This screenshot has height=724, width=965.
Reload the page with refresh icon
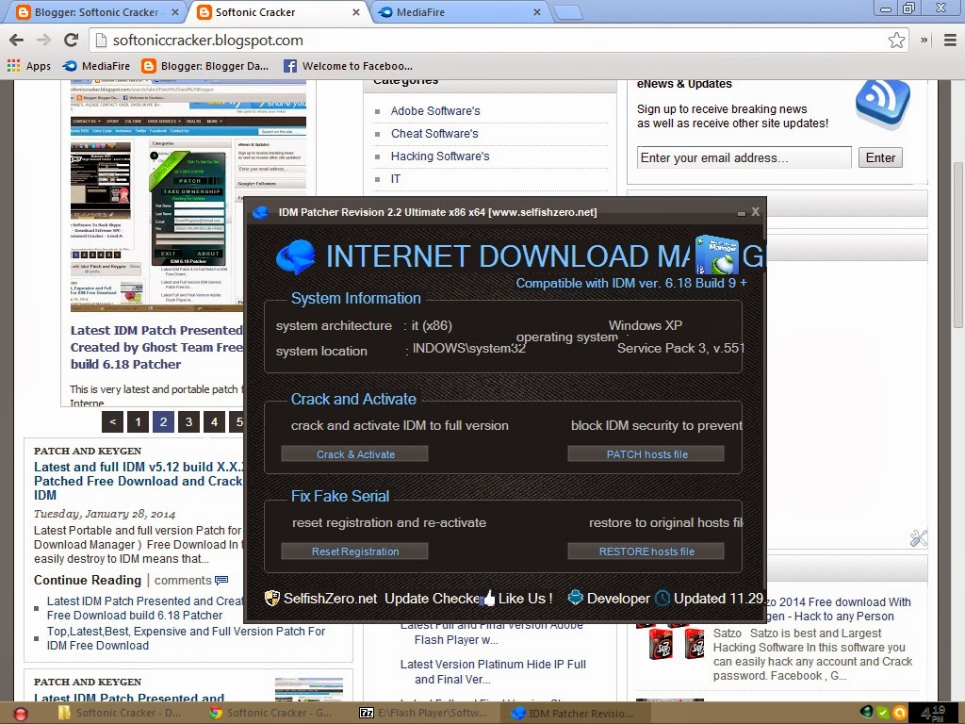(x=72, y=41)
